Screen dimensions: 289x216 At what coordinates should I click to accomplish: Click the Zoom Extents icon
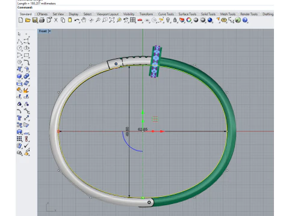tap(112, 20)
